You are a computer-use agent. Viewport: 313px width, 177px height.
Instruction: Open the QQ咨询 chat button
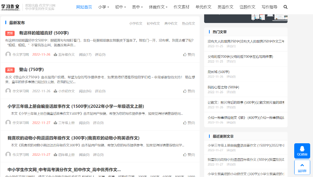(x=302, y=151)
